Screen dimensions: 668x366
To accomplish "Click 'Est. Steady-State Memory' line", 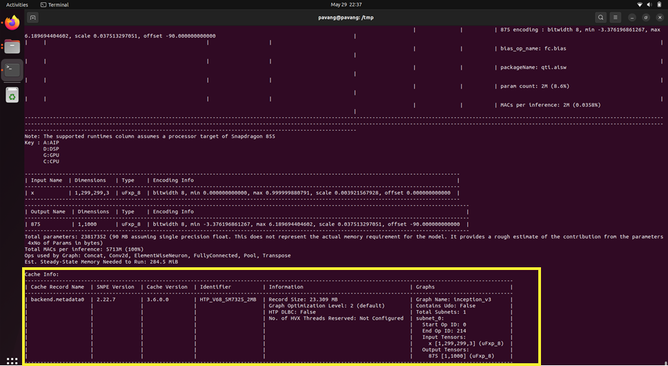I will click(101, 262).
